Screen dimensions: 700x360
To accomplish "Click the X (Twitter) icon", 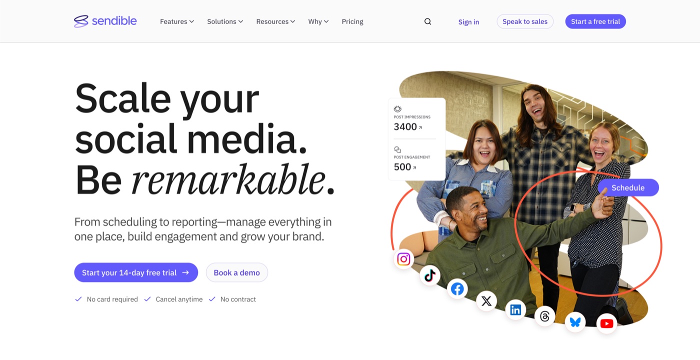I will pyautogui.click(x=486, y=301).
